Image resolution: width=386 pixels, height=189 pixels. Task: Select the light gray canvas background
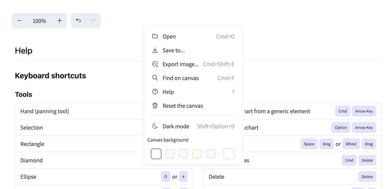coord(170,154)
